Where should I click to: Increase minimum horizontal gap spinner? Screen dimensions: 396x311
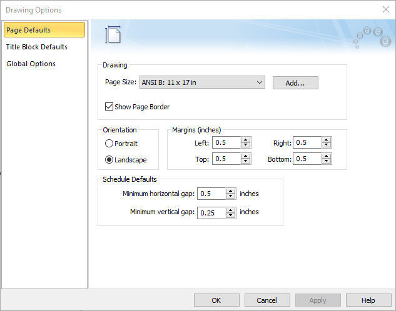click(x=231, y=191)
